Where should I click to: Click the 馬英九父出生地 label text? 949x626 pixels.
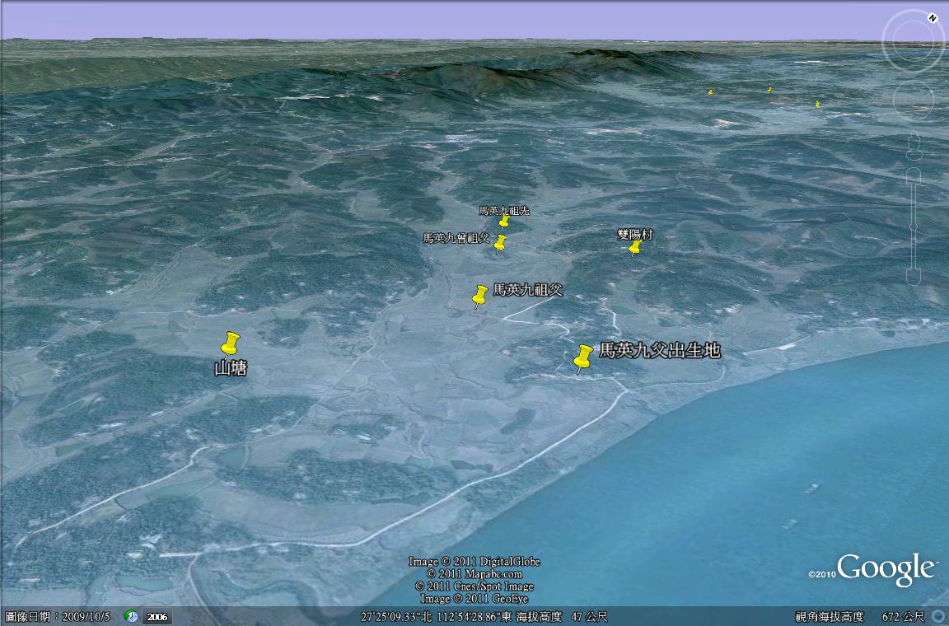(659, 351)
